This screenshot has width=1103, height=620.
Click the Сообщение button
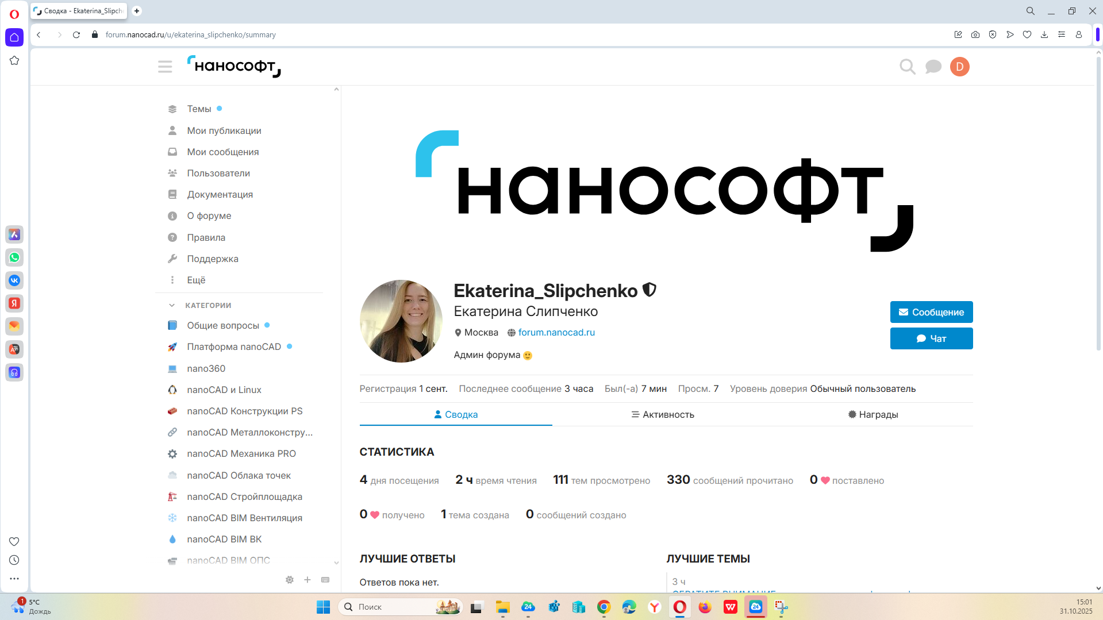(931, 312)
